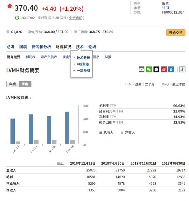The image size is (189, 201).
Task: Open the 图表 tab
Action: coord(23,47)
